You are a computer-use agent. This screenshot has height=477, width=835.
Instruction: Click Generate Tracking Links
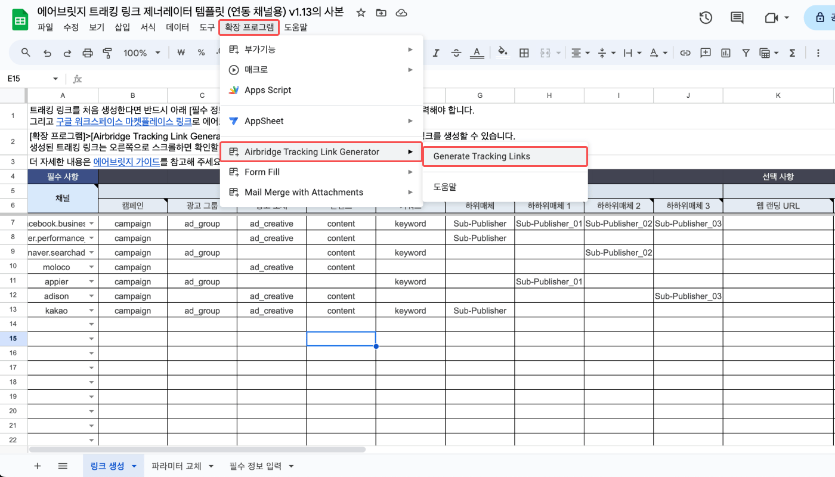tap(505, 156)
